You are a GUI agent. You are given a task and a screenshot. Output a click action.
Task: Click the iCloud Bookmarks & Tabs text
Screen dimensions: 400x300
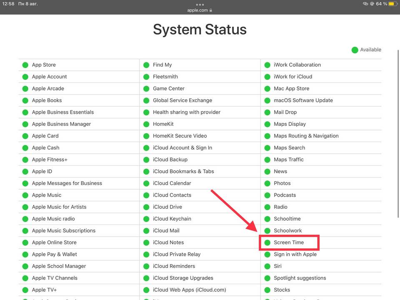click(183, 171)
